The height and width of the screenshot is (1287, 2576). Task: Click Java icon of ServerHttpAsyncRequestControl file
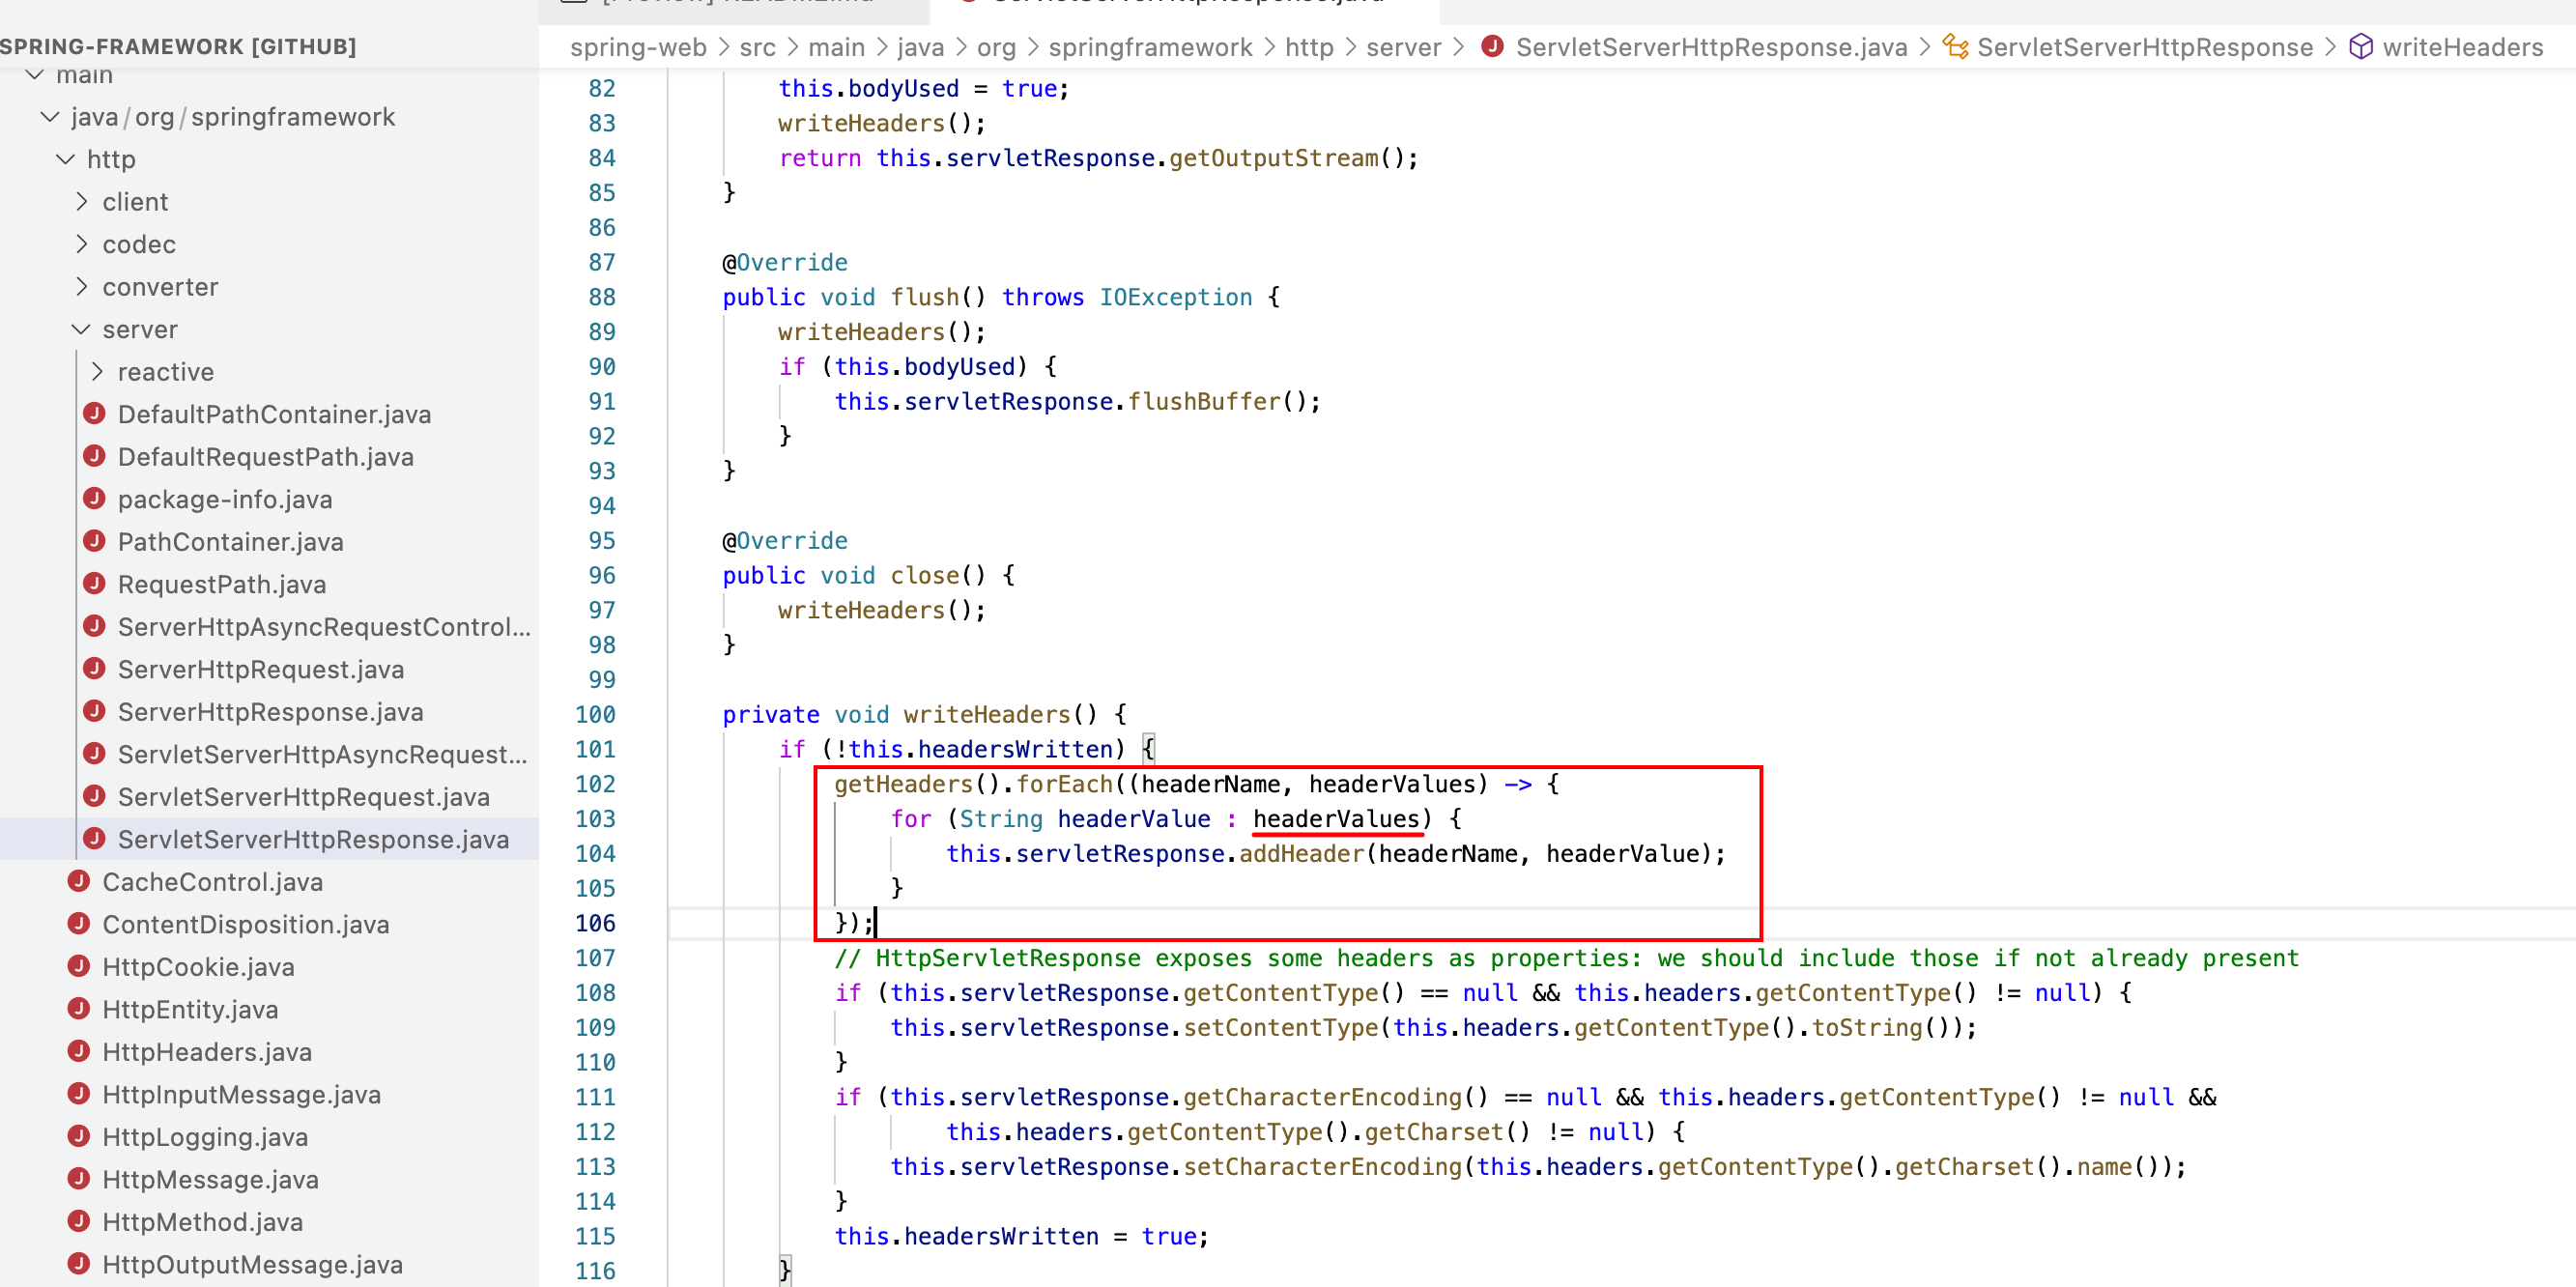tap(95, 626)
